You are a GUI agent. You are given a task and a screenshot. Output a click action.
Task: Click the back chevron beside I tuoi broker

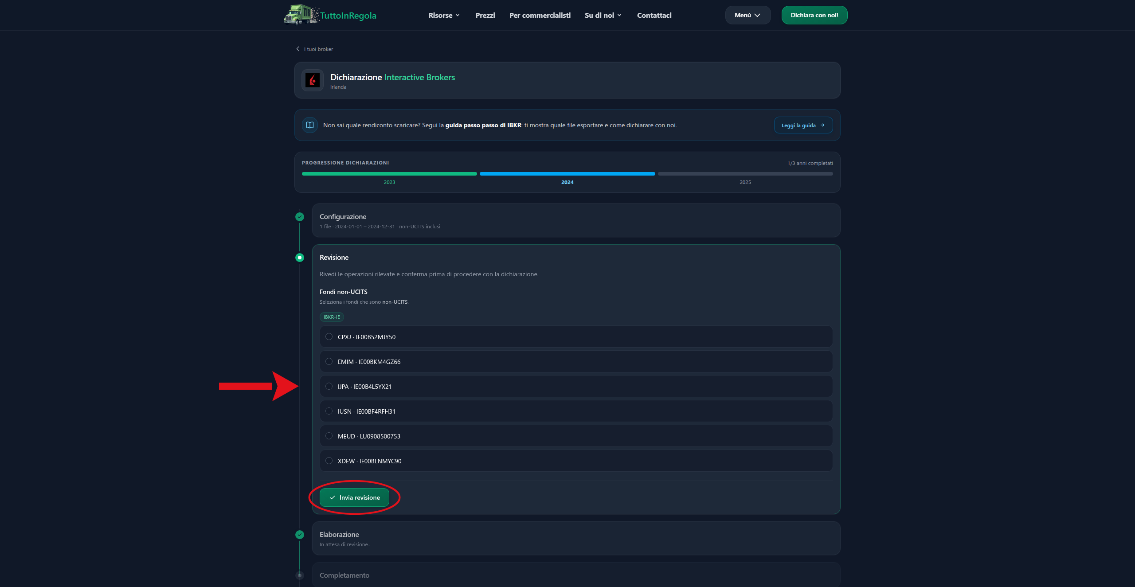[298, 49]
